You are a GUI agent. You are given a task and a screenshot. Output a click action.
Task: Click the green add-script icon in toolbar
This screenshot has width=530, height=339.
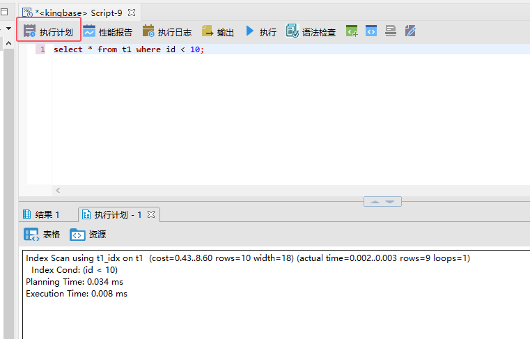click(x=352, y=31)
